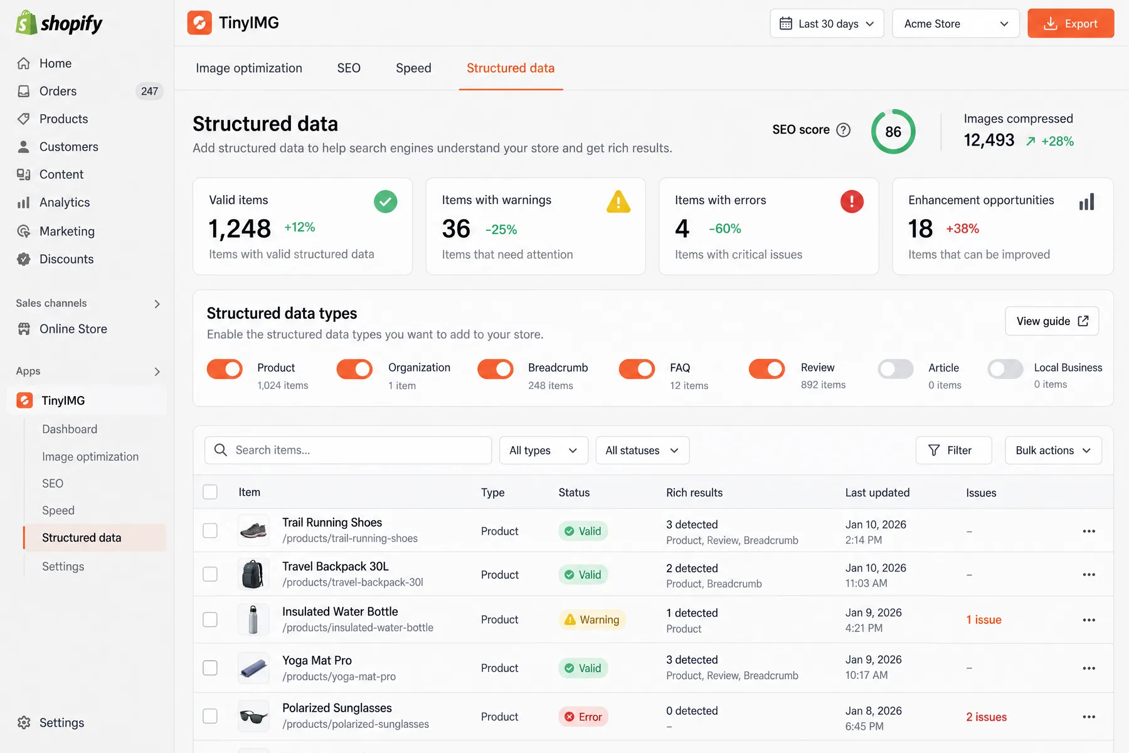Click the yellow warning triangle icon
1129x753 pixels.
(x=618, y=201)
